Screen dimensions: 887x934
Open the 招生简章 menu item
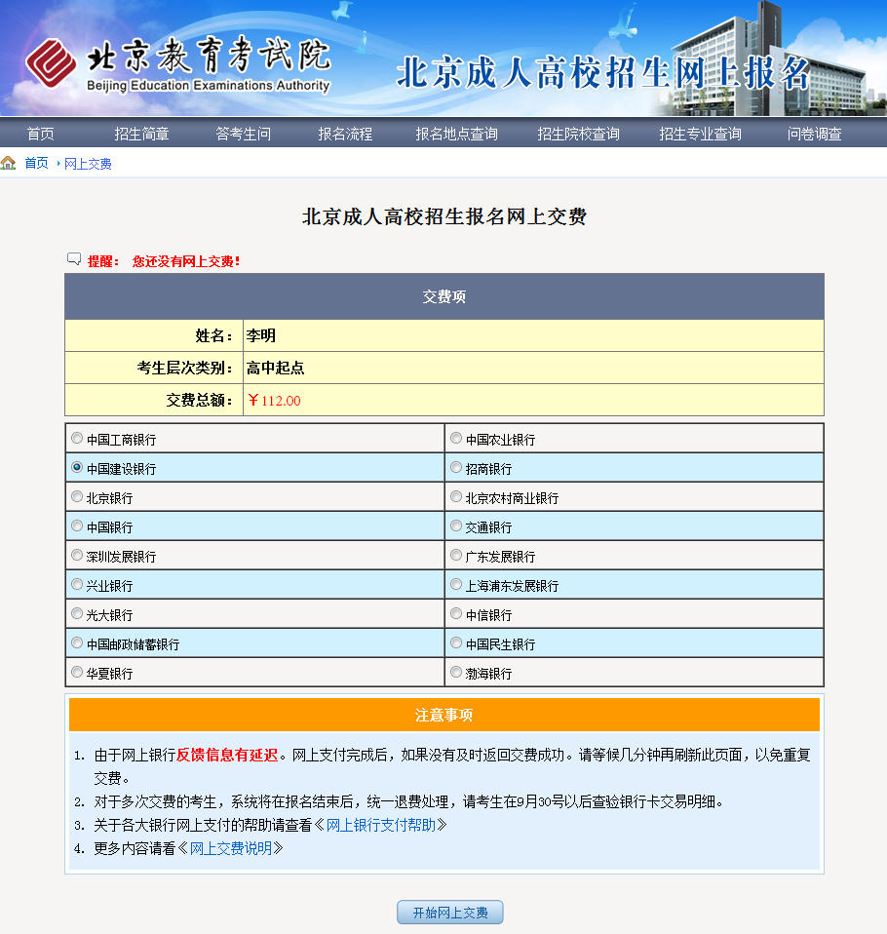pyautogui.click(x=141, y=134)
